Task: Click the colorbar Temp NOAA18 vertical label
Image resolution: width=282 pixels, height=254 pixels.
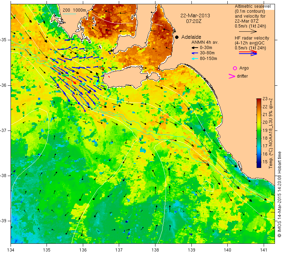Action: pos(271,133)
